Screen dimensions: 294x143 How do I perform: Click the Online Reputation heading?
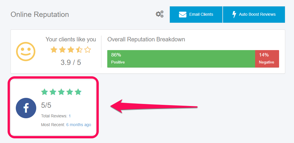[x=40, y=15]
